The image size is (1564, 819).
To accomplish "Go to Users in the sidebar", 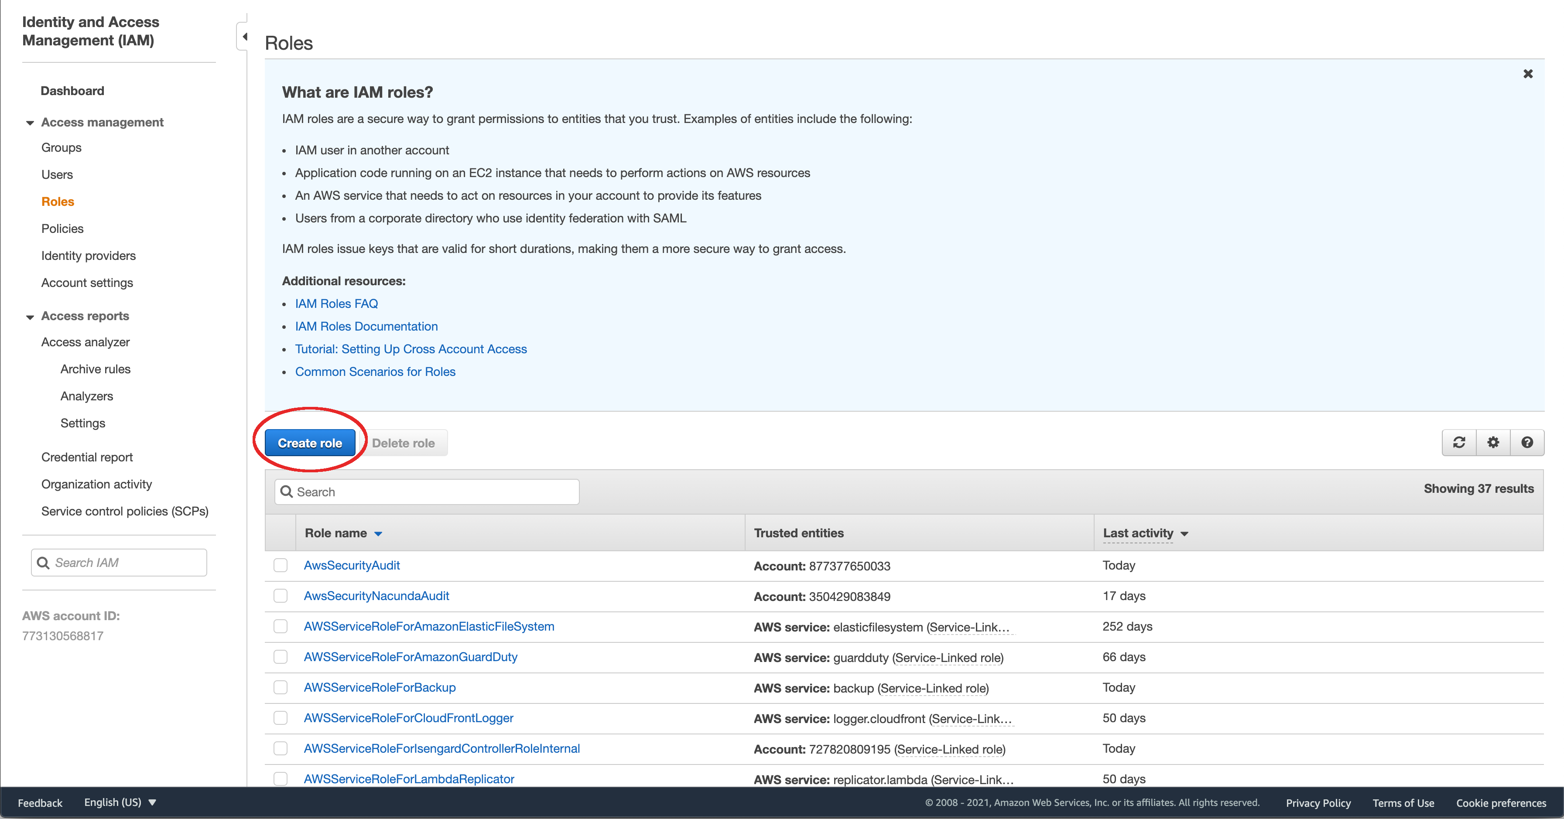I will [57, 175].
